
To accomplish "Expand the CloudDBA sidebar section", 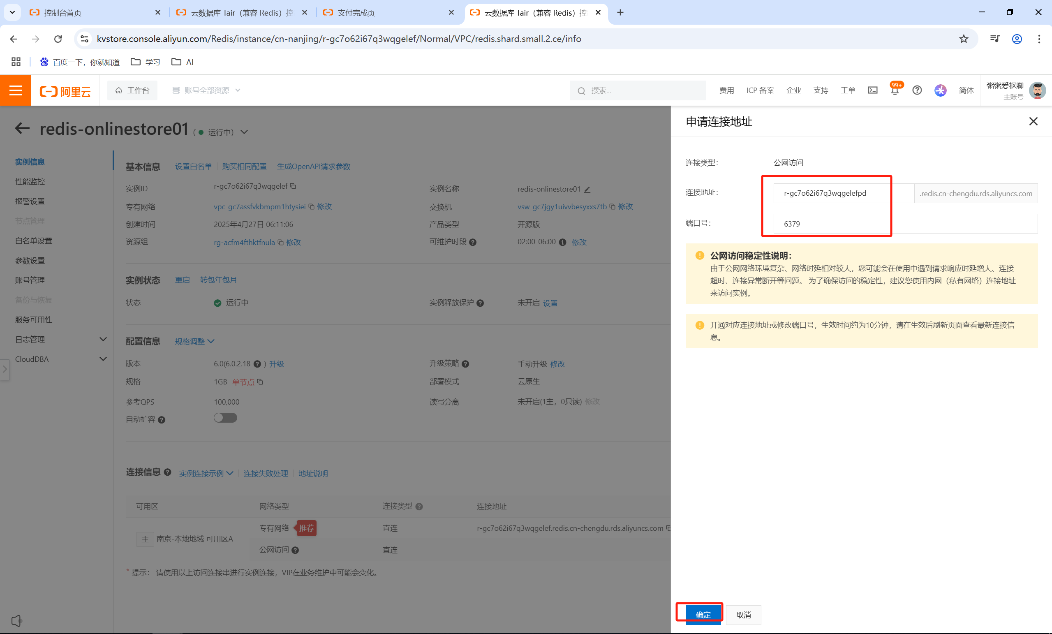I will point(60,359).
